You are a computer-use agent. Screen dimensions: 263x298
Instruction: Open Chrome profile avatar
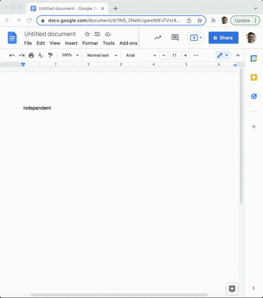224,20
